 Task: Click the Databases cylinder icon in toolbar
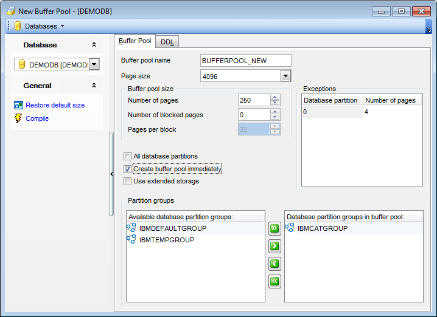(18, 26)
